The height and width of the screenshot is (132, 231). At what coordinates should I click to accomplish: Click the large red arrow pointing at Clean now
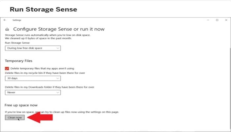click(40, 117)
